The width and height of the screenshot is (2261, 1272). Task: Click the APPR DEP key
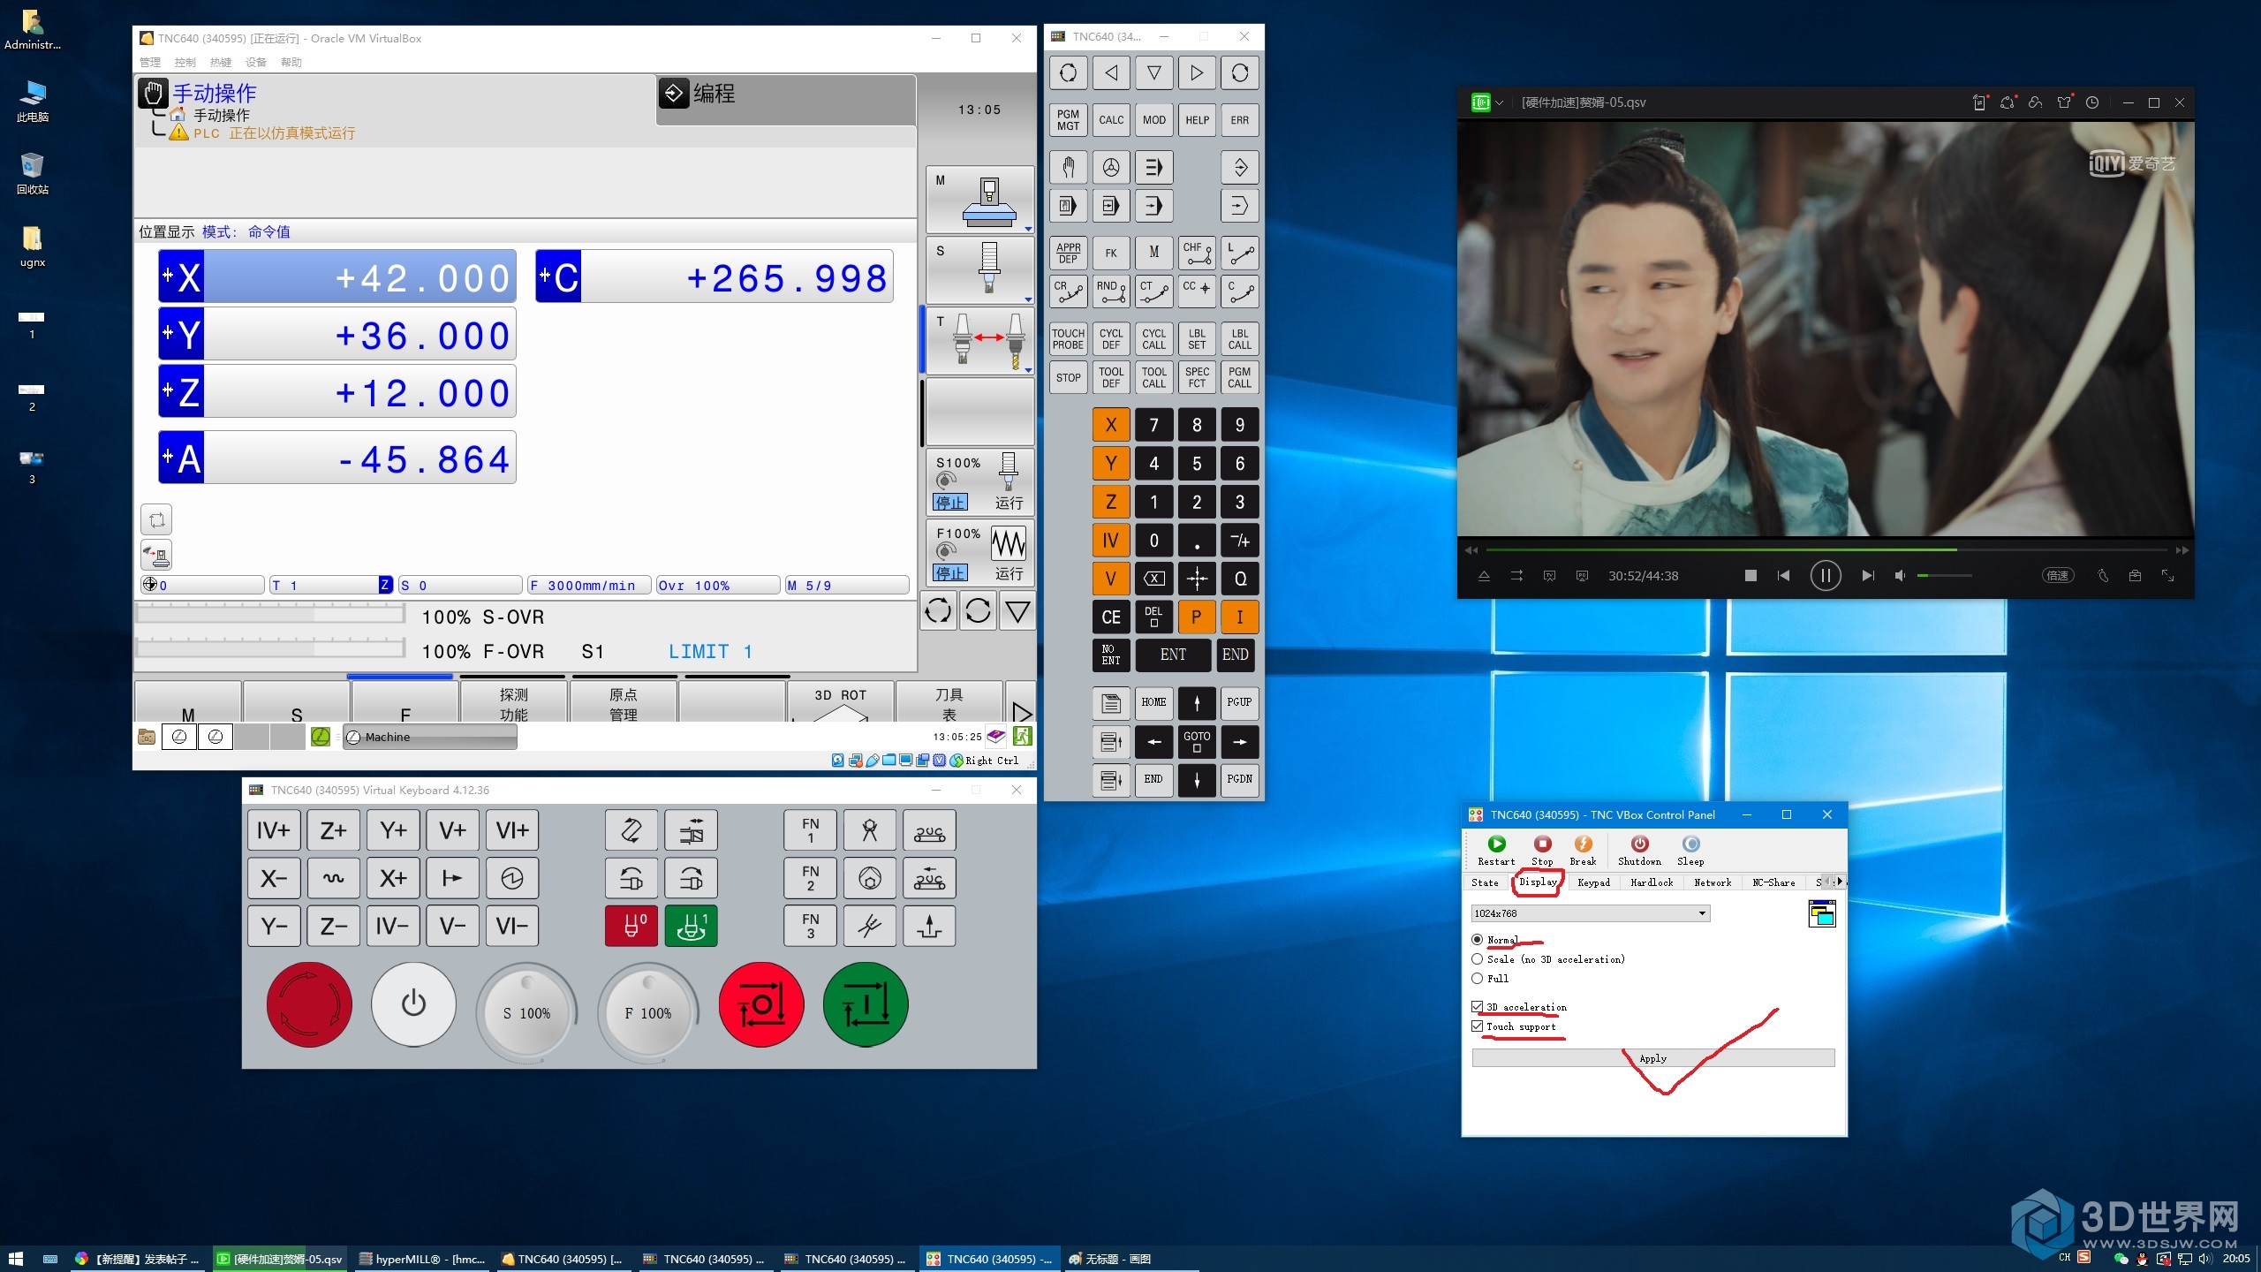pos(1068,253)
